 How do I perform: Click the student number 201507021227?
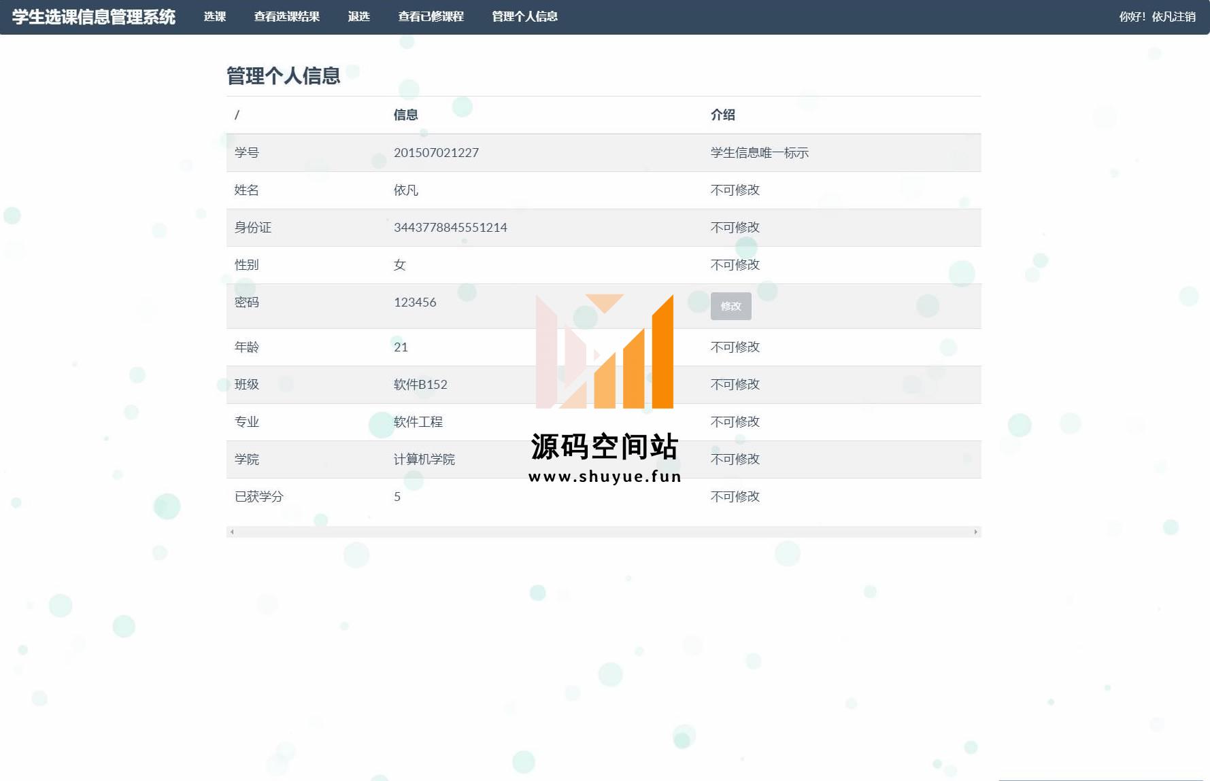click(436, 152)
